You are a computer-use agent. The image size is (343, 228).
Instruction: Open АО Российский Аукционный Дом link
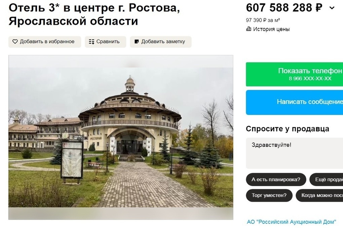click(x=291, y=222)
